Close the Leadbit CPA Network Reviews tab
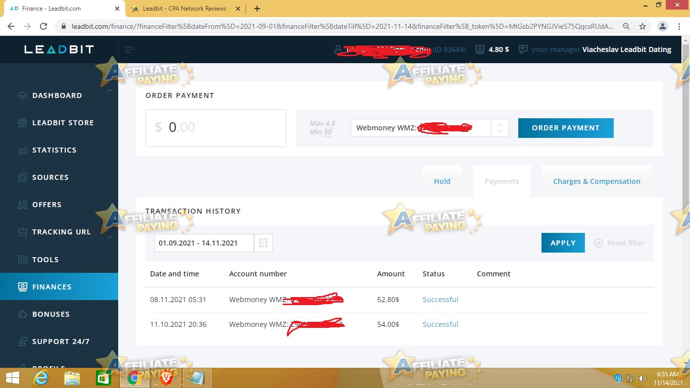The width and height of the screenshot is (690, 388). pos(239,9)
